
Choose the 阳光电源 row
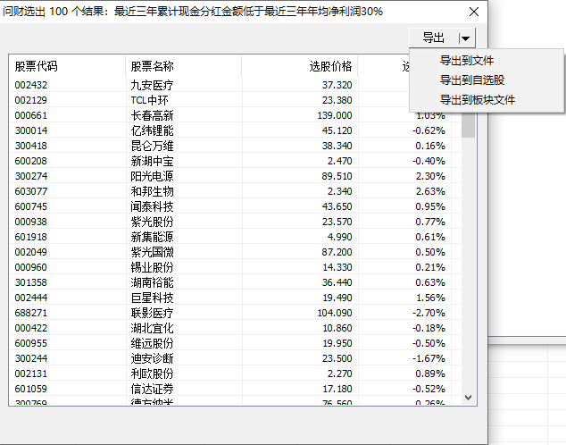click(152, 176)
